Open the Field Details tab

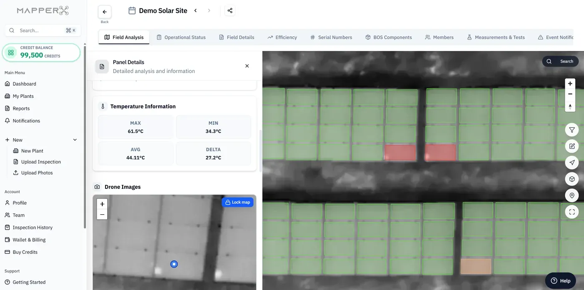point(237,37)
